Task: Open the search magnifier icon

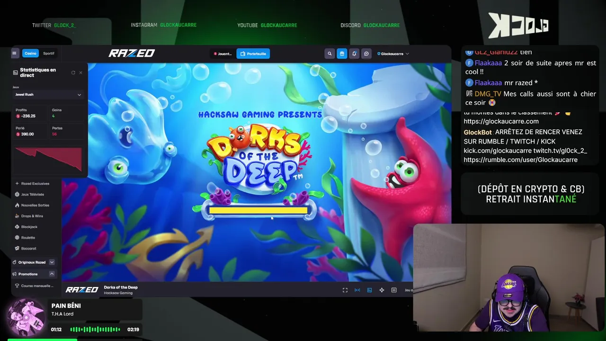Action: pos(330,54)
